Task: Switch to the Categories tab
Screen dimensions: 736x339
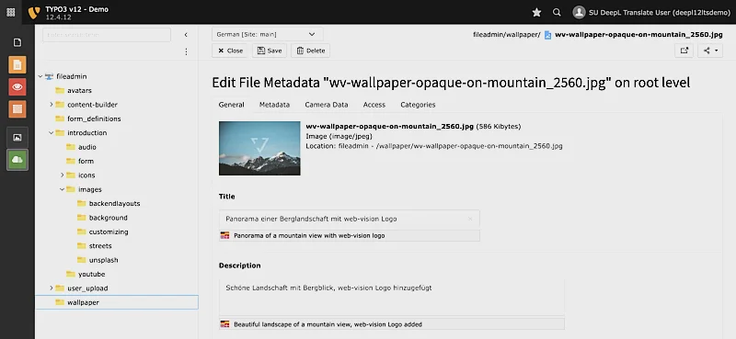Action: [418, 105]
